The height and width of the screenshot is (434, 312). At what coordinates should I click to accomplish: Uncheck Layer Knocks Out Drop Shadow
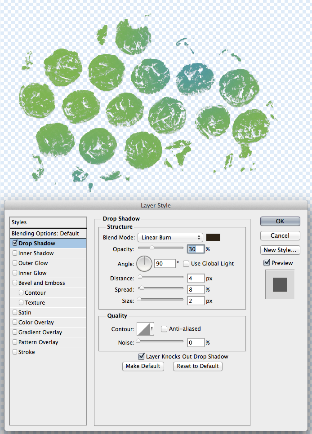(x=141, y=356)
